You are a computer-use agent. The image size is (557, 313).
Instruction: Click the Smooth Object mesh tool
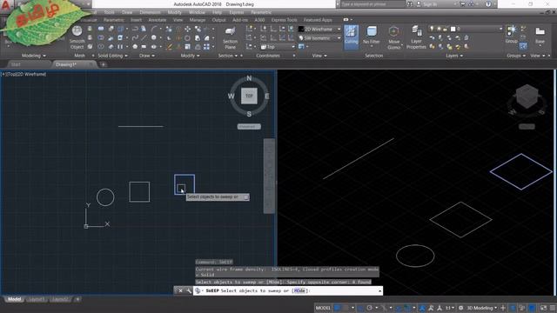(77, 37)
